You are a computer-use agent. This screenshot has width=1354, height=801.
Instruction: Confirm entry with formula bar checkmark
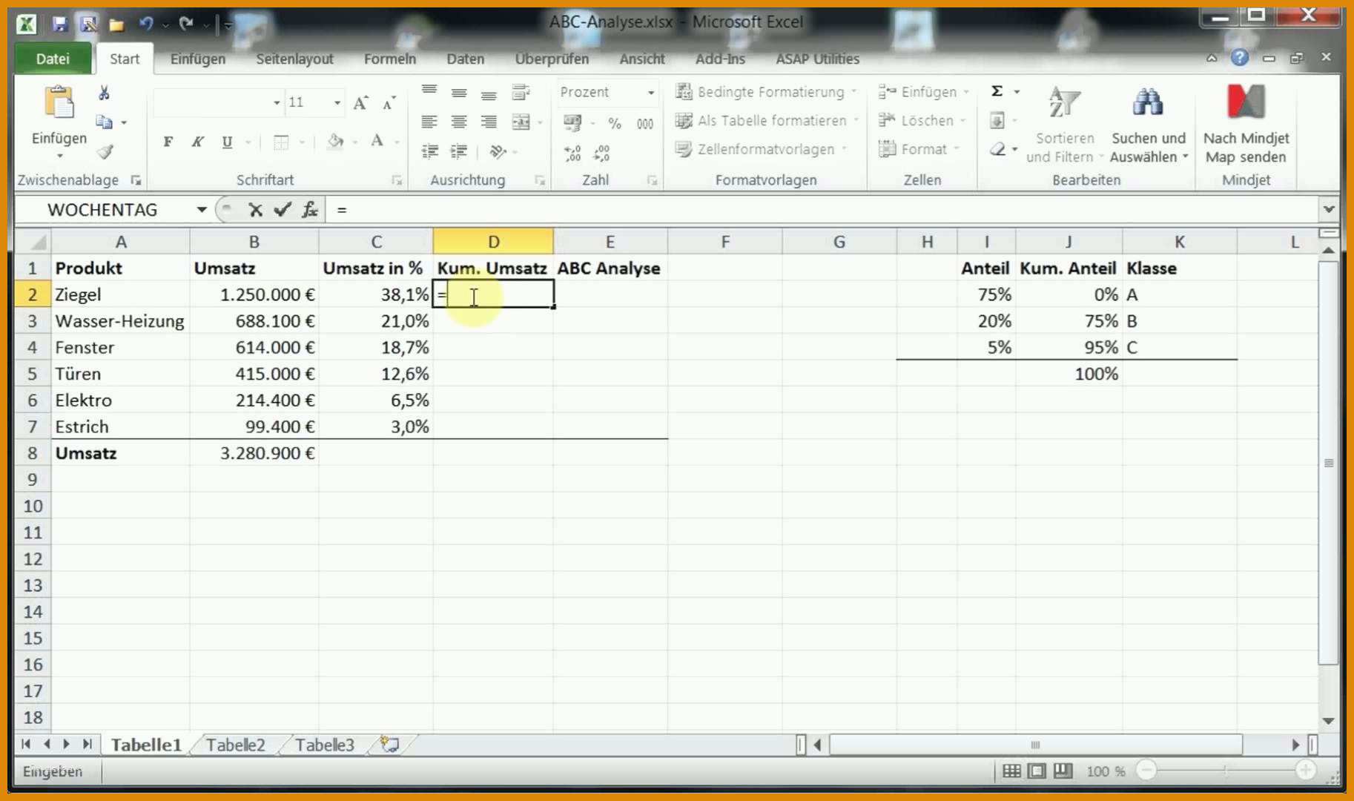(x=282, y=210)
